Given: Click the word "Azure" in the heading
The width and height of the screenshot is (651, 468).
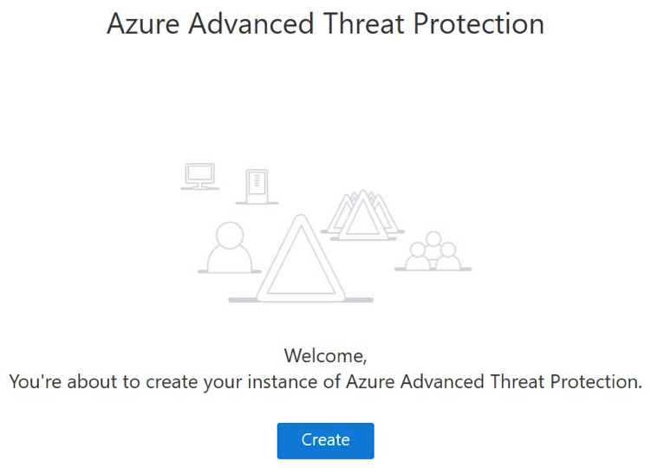Looking at the screenshot, I should [142, 23].
